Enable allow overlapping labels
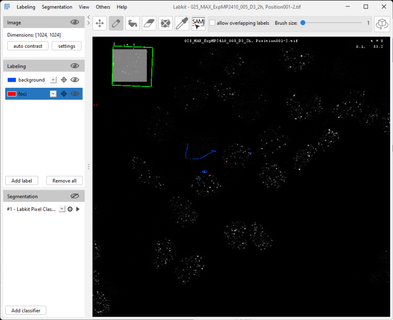Image resolution: width=393 pixels, height=320 pixels. tap(212, 23)
